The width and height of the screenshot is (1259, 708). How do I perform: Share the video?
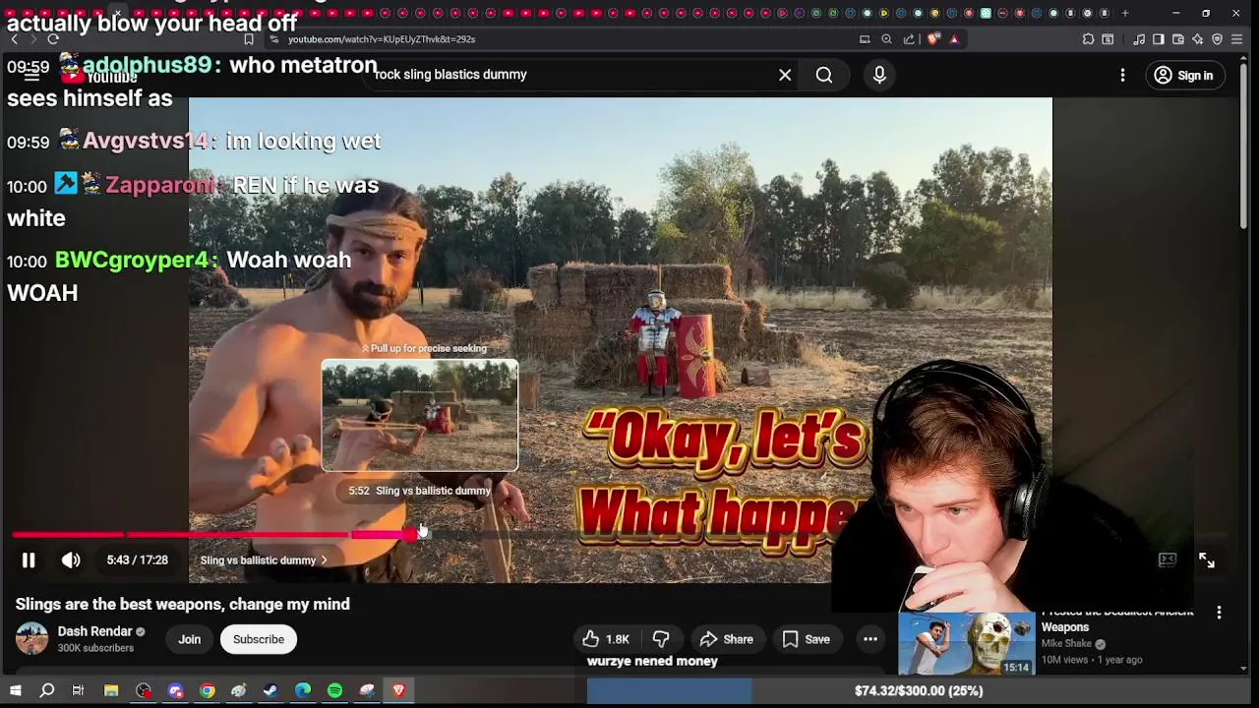[726, 639]
